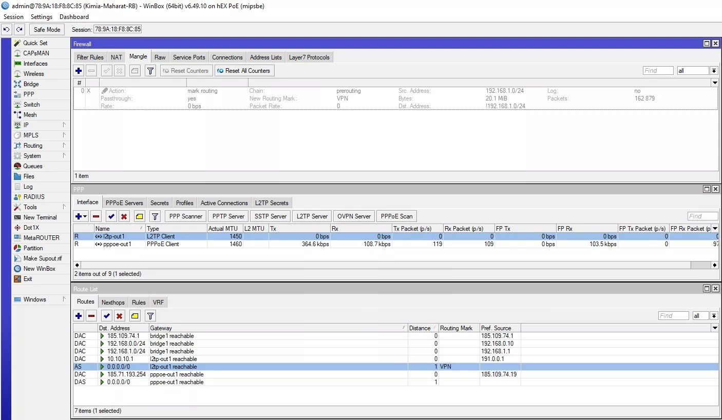Click Route List filter funnel icon
The height and width of the screenshot is (420, 722).
(x=150, y=316)
